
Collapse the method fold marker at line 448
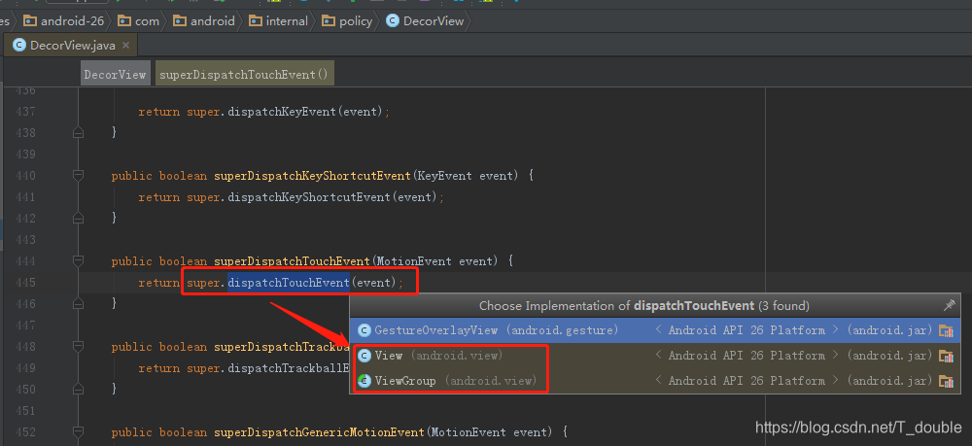pos(78,346)
